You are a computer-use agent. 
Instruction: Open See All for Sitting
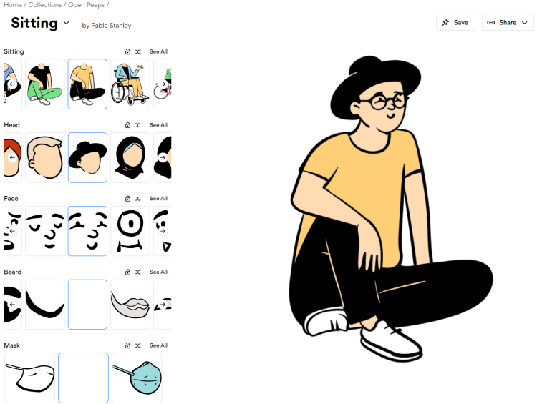pyautogui.click(x=158, y=51)
